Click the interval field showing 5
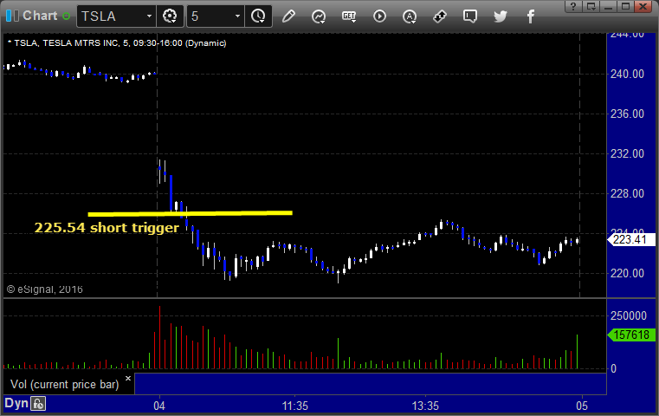659x416 pixels. (209, 16)
